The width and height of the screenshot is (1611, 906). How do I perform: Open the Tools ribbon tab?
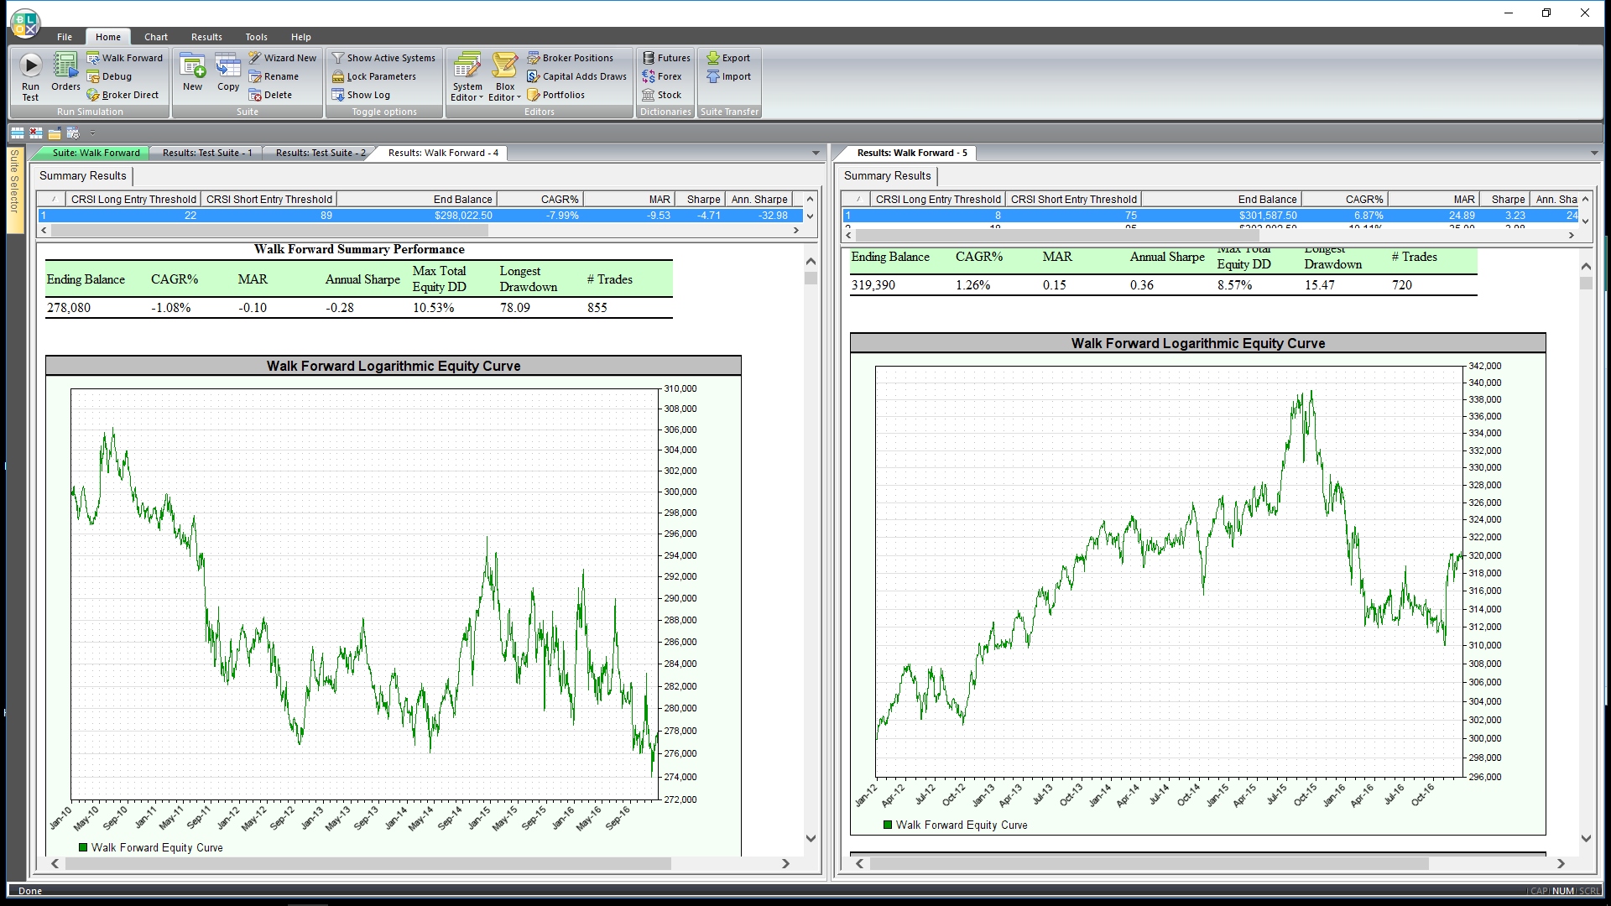pos(257,37)
